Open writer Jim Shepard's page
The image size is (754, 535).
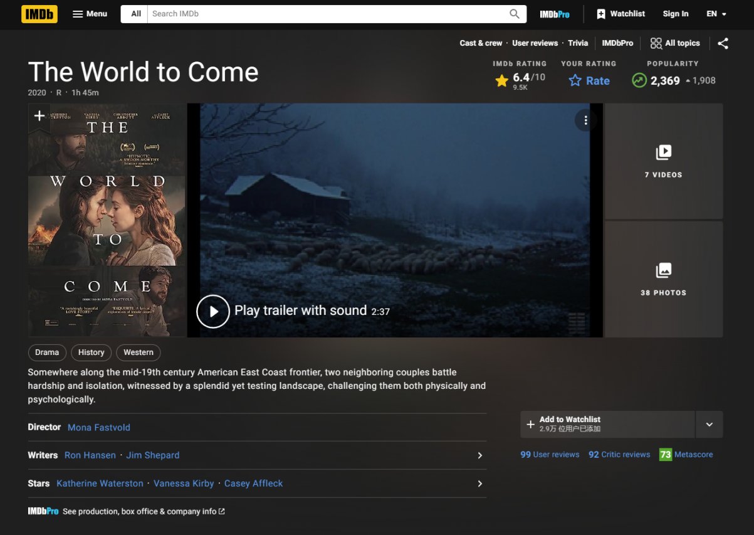click(153, 455)
